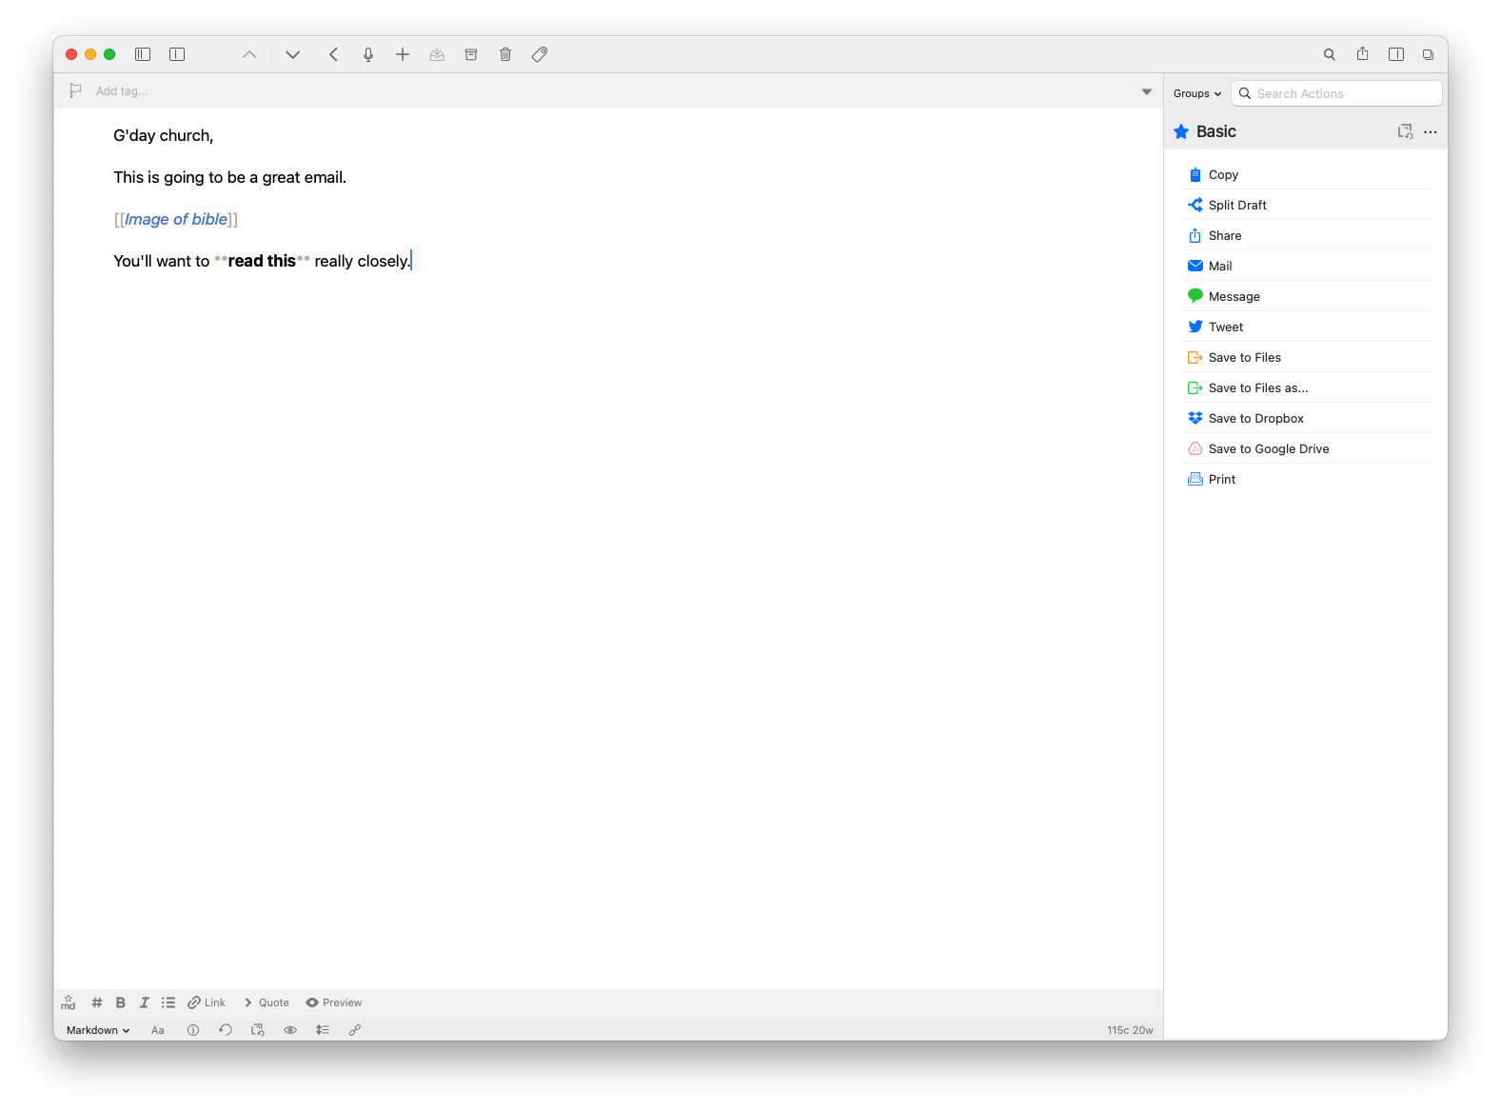Open Preview from action bar
This screenshot has height=1111, width=1501.
pyautogui.click(x=334, y=1002)
